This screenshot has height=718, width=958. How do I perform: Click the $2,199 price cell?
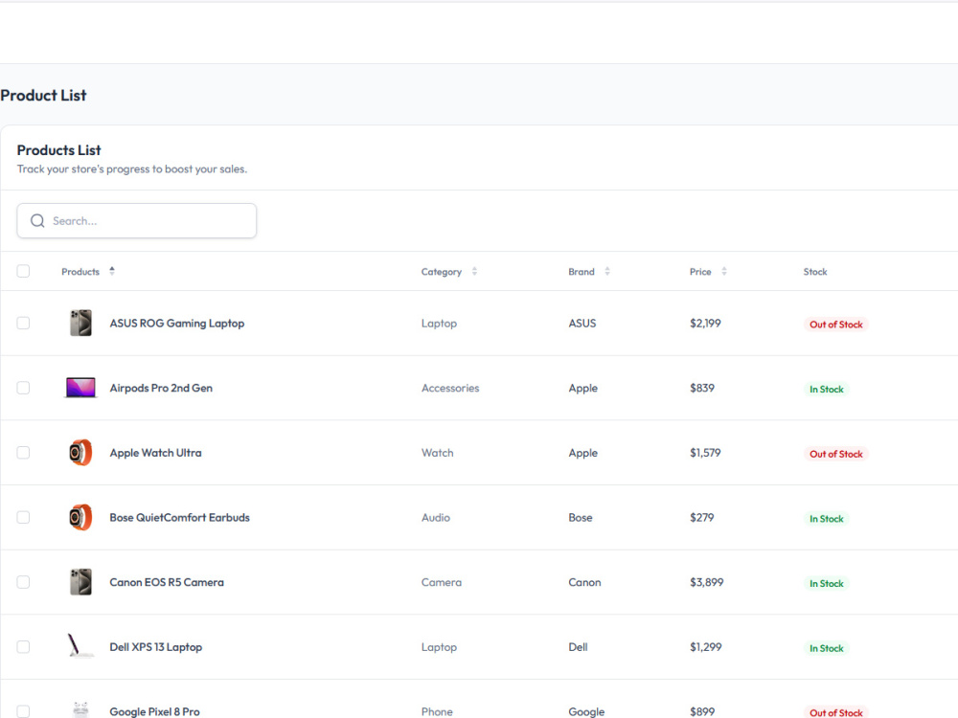705,323
